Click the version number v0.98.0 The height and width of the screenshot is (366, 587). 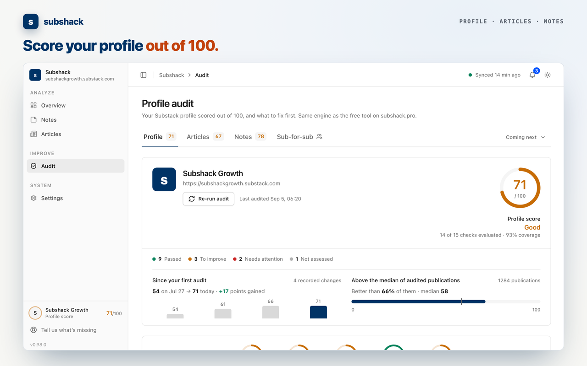point(39,344)
